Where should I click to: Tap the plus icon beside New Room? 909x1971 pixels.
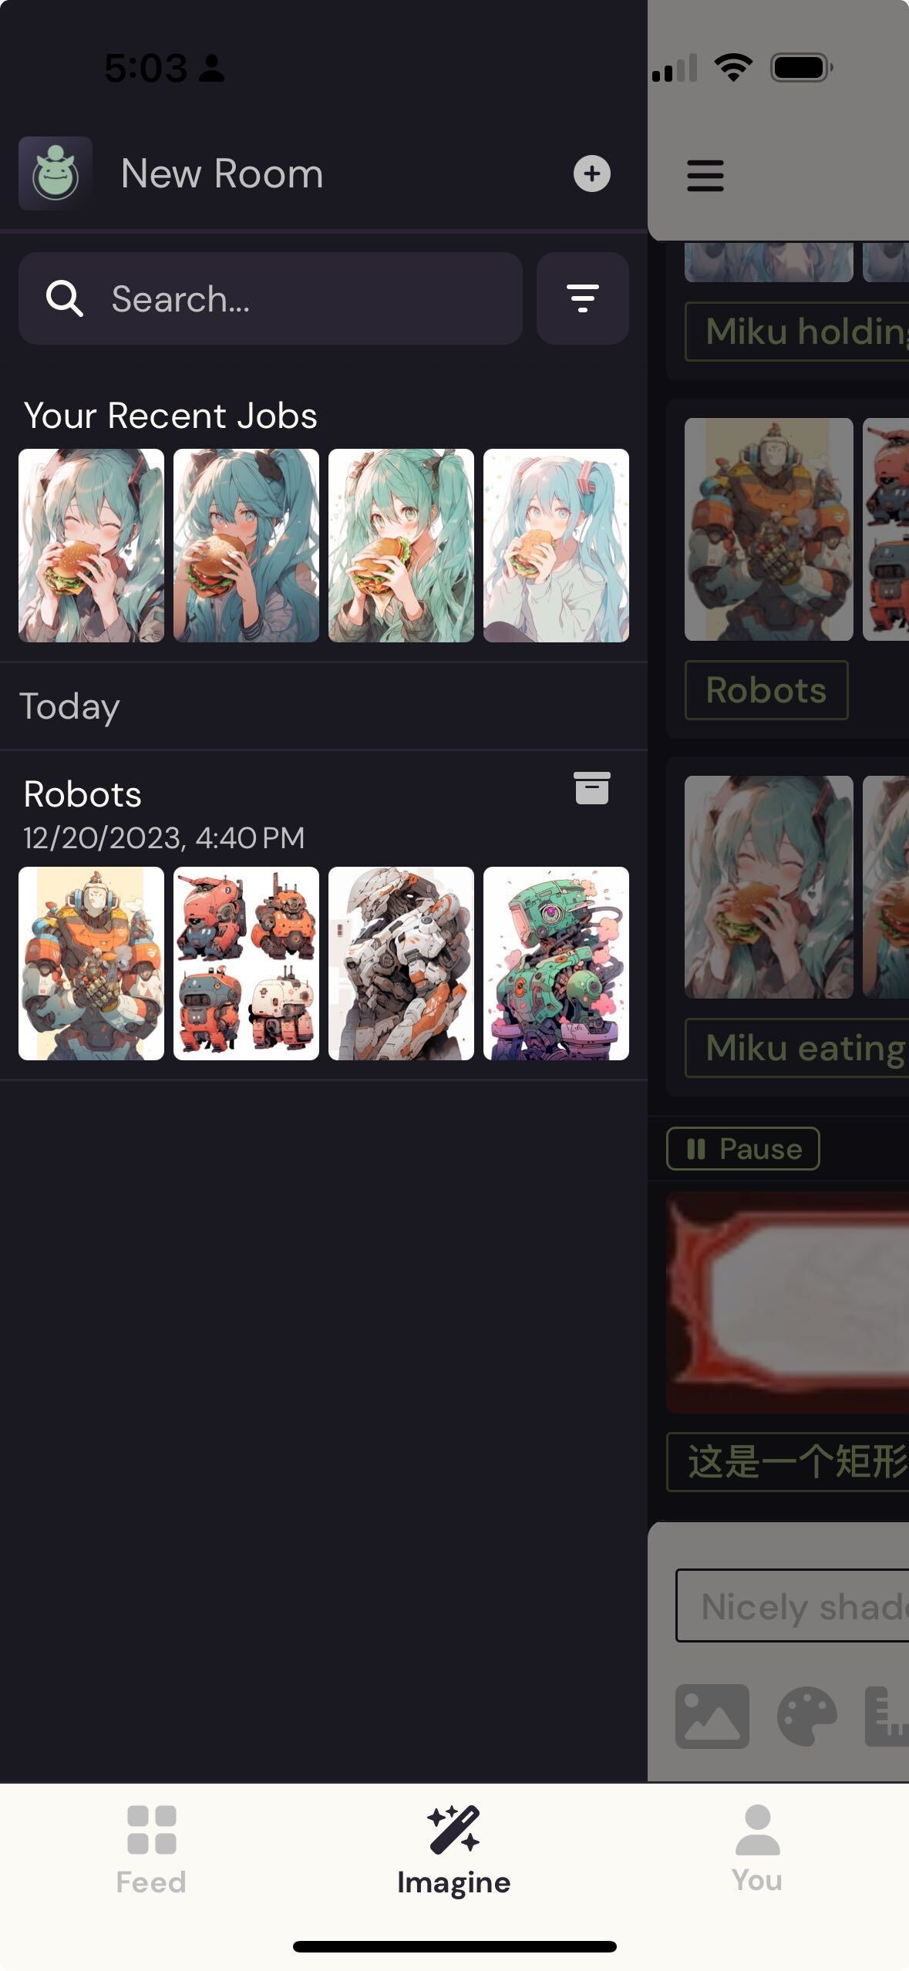pos(591,174)
